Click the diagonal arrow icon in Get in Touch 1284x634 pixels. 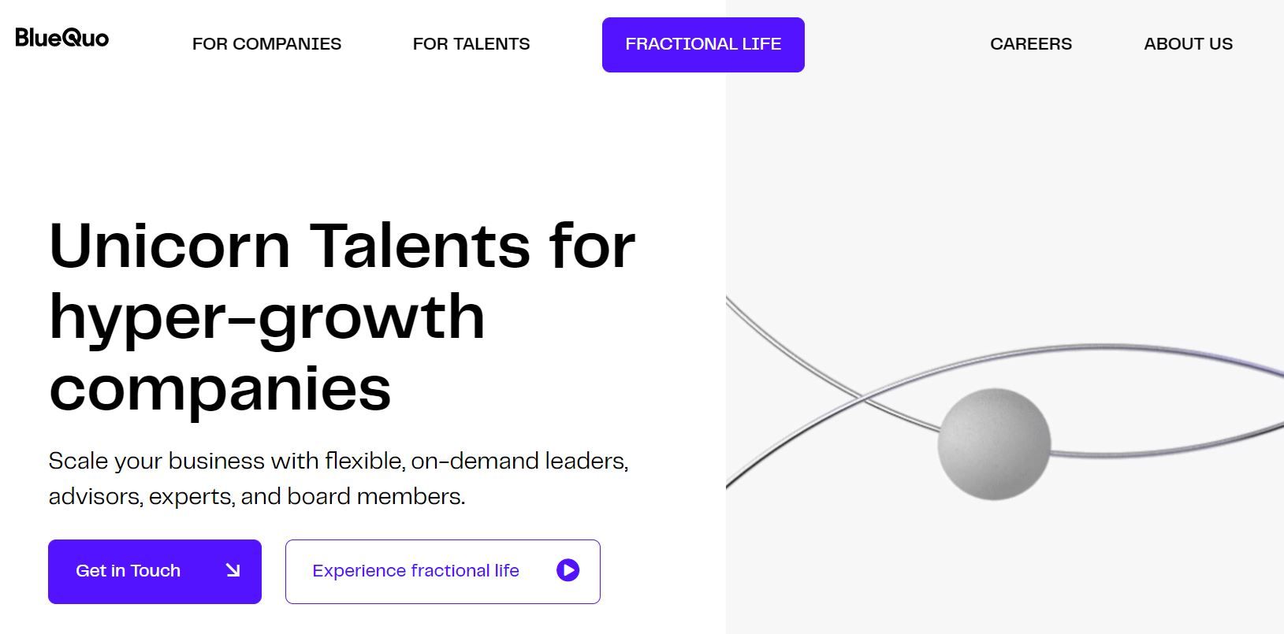click(x=233, y=570)
